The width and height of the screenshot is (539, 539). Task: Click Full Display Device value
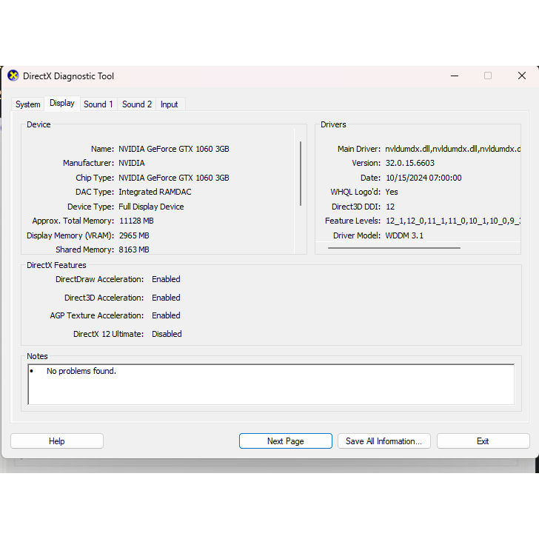151,207
